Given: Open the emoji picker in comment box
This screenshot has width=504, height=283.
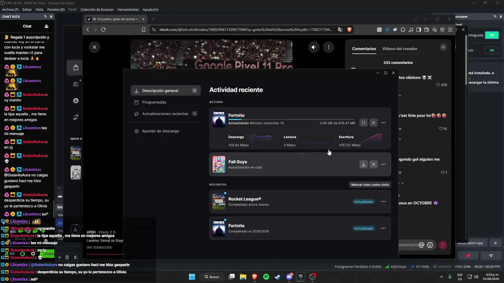Looking at the screenshot, I should point(430,245).
